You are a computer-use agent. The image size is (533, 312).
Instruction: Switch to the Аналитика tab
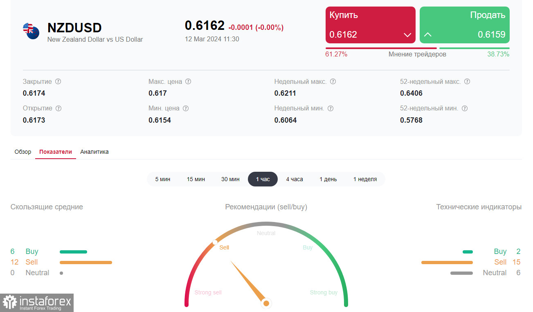pos(94,152)
